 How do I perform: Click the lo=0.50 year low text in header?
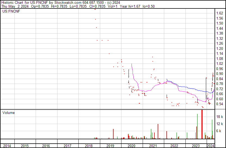coord(149,6)
